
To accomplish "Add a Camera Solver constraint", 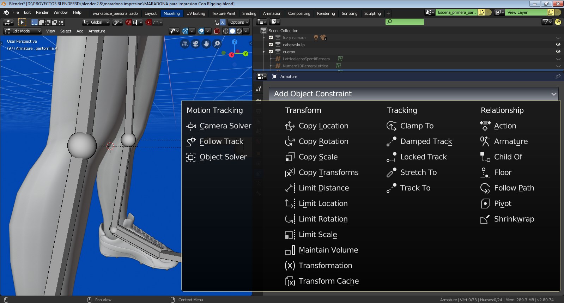I will pyautogui.click(x=219, y=126).
